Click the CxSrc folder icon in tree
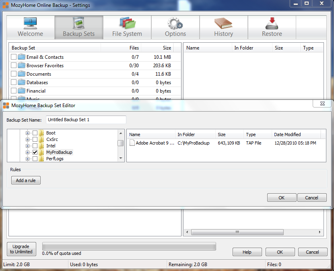 41,139
